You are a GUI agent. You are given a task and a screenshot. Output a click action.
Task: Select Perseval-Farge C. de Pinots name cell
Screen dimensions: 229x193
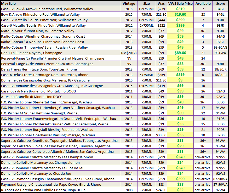click(x=60, y=64)
